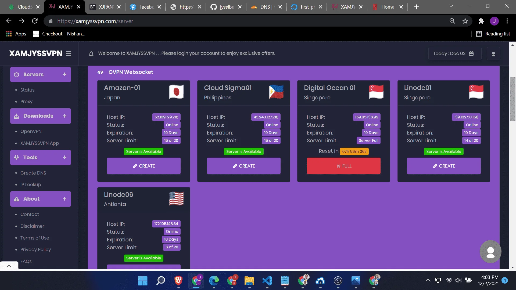Click the US flag on Linode06 card
Image resolution: width=516 pixels, height=290 pixels.
tap(176, 198)
